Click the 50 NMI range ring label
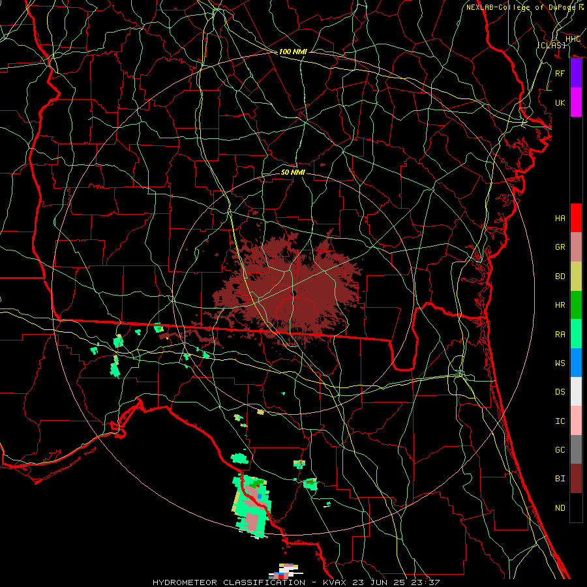 293,172
